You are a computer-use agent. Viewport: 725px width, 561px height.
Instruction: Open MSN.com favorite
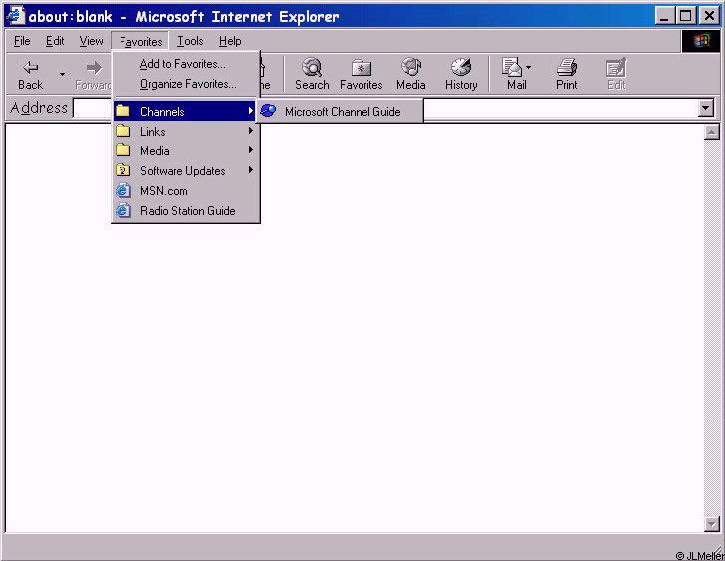click(185, 191)
